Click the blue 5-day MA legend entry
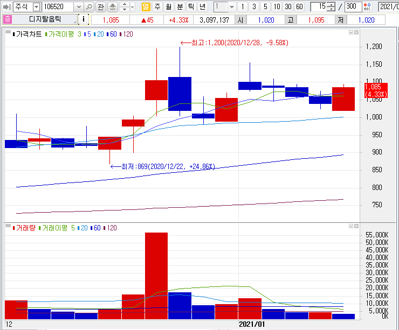399x330 pixels. 87,34
